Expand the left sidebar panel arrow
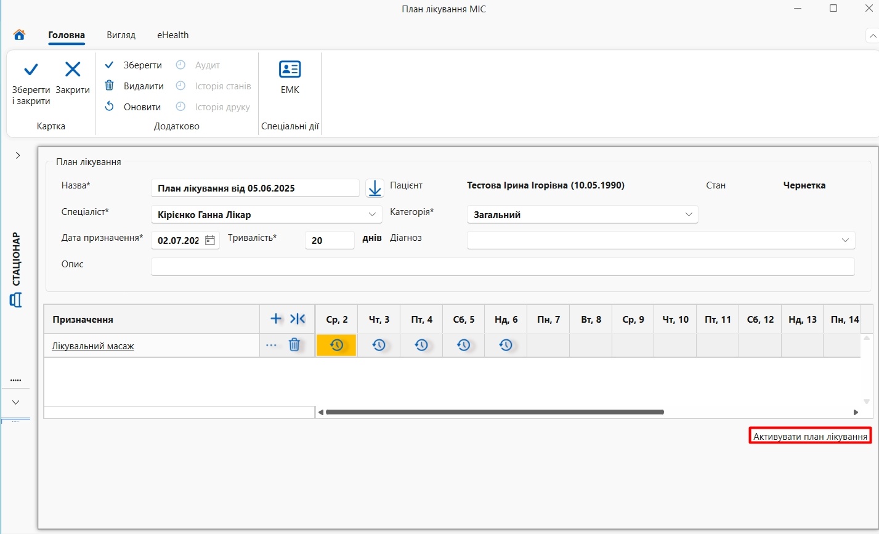Viewport: 879px width, 534px height. click(x=18, y=155)
